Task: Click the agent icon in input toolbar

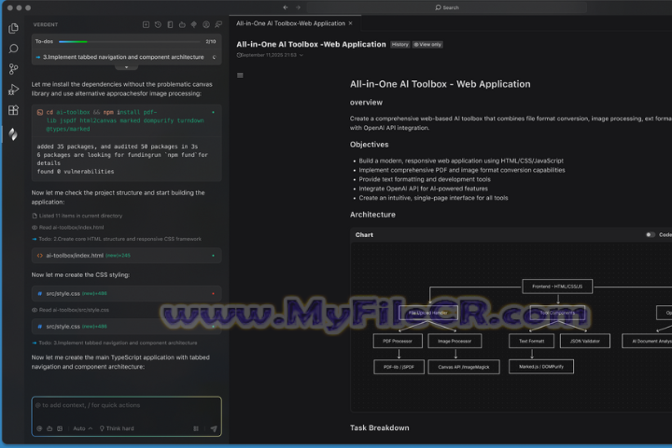Action: click(x=49, y=428)
